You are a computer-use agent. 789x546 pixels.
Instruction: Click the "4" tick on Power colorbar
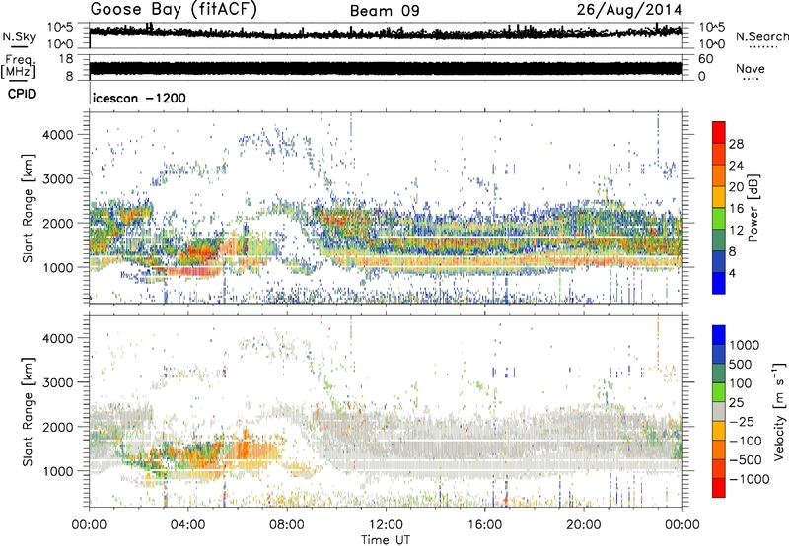coord(733,273)
